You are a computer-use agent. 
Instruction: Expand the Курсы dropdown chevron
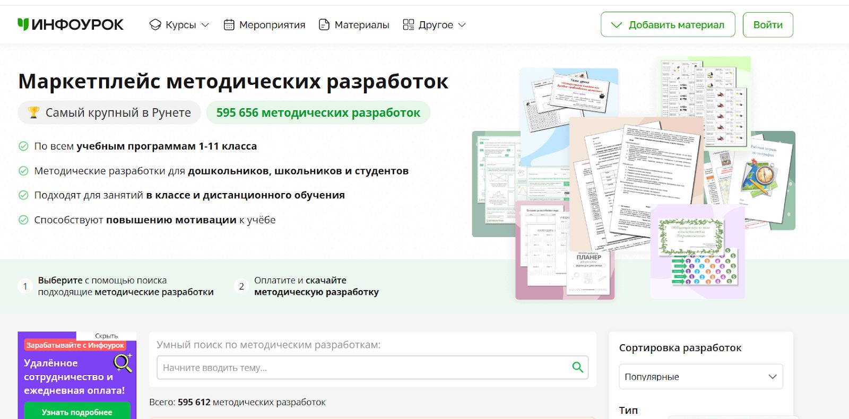[205, 25]
